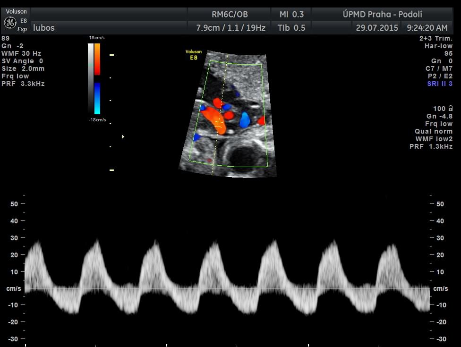The height and width of the screenshot is (347, 461).
Task: Click the 'Gn -2' parameter
Action: coord(12,46)
